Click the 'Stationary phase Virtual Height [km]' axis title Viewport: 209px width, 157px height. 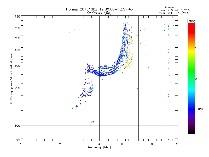pyautogui.click(x=11, y=79)
